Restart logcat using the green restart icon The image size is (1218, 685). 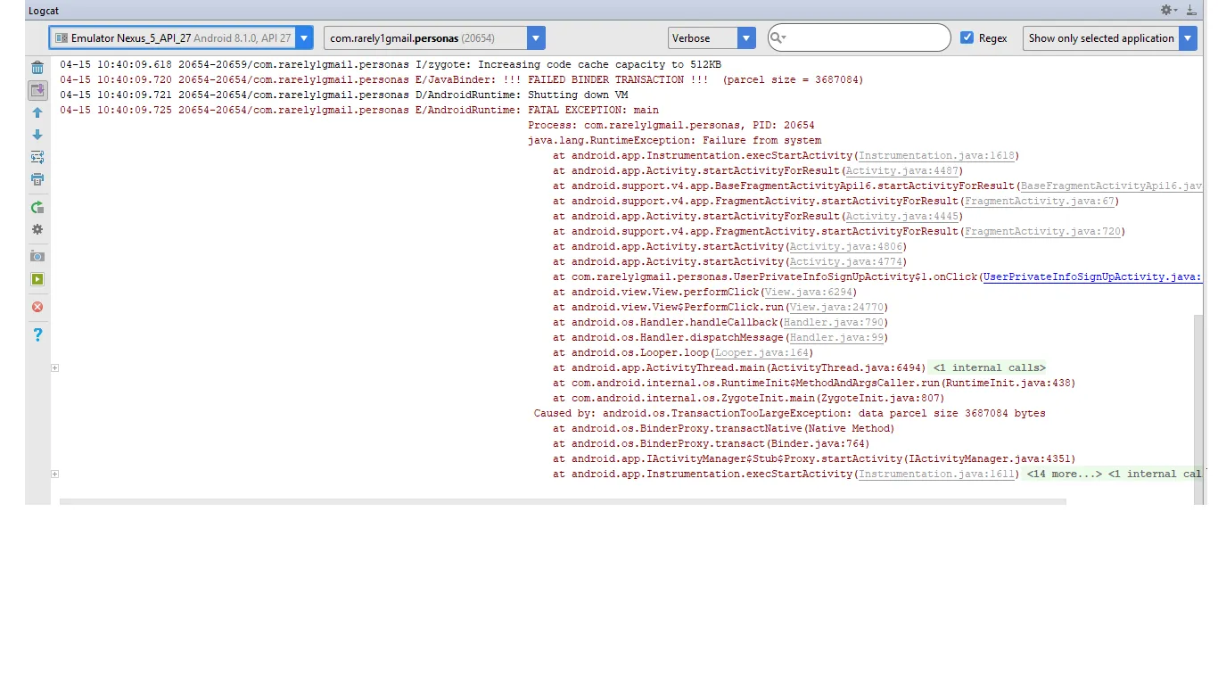(x=37, y=207)
